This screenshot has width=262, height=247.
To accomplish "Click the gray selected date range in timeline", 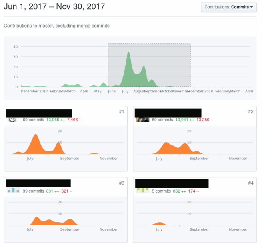I will coord(176,64).
